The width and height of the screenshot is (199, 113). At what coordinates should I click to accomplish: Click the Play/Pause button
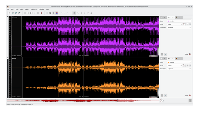(x=32, y=13)
